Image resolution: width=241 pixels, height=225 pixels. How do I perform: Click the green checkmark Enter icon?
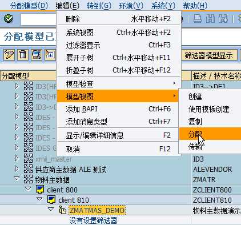click(x=9, y=19)
